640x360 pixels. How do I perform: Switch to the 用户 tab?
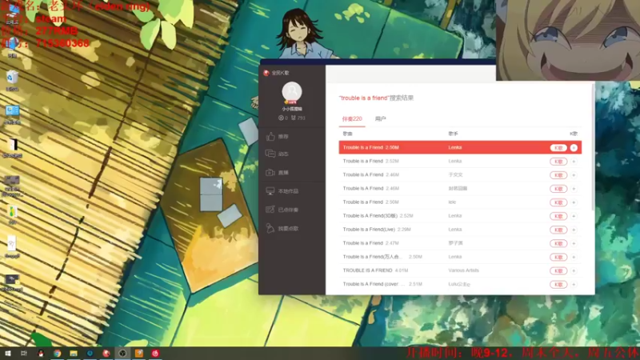381,118
